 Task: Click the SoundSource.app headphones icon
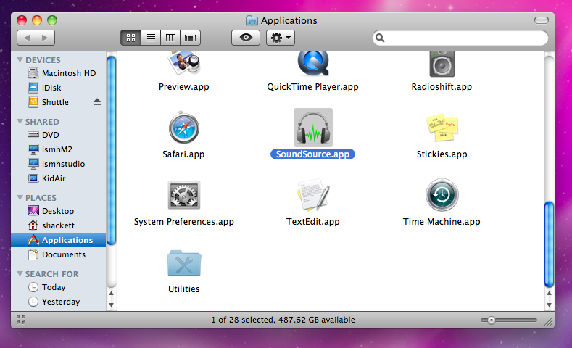[x=313, y=128]
